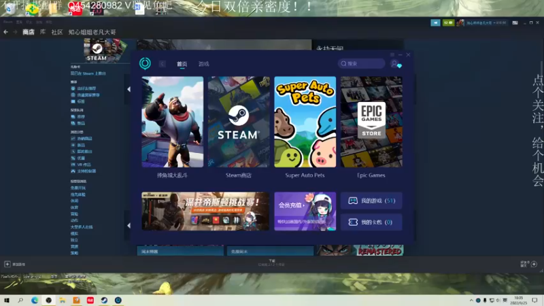Open 热销商品 sidebar link
544x306 pixels.
(x=84, y=139)
